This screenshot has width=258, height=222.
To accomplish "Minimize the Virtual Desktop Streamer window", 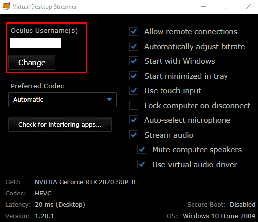I will [x=204, y=6].
